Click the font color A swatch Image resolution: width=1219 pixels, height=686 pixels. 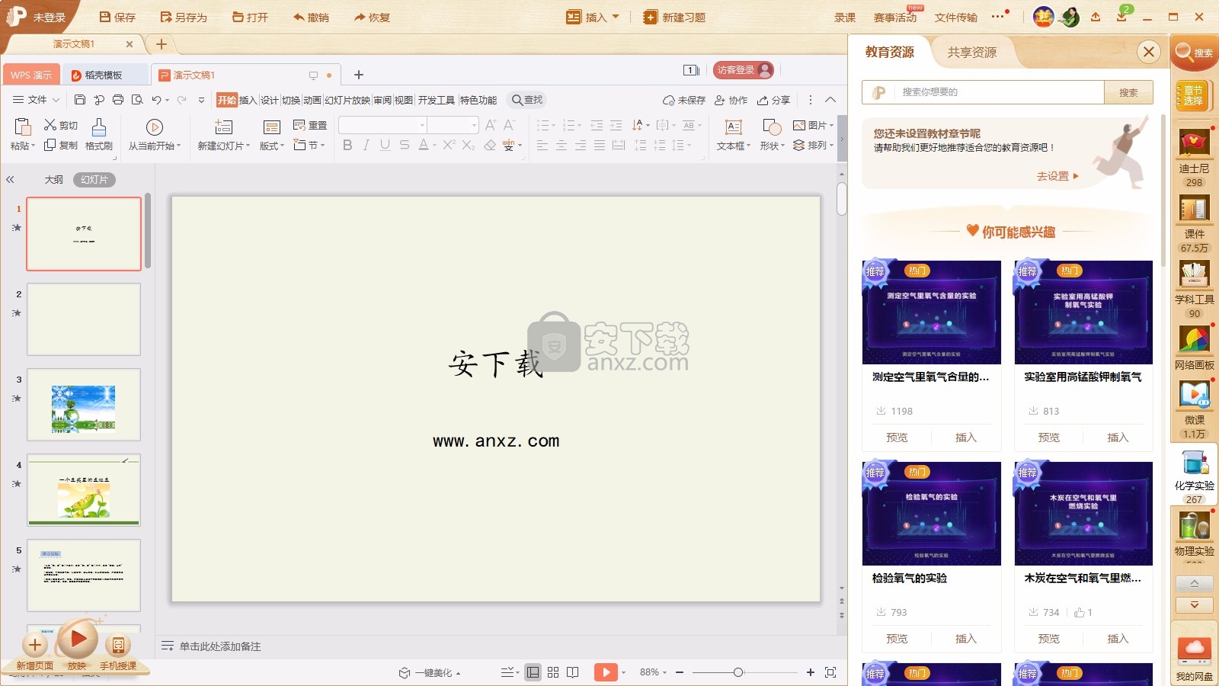click(x=424, y=145)
